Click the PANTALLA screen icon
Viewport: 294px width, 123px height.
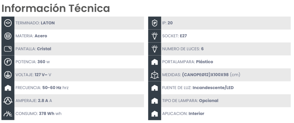[8, 49]
